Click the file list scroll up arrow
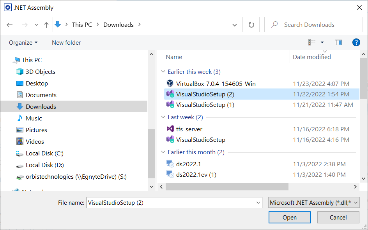 (364, 54)
